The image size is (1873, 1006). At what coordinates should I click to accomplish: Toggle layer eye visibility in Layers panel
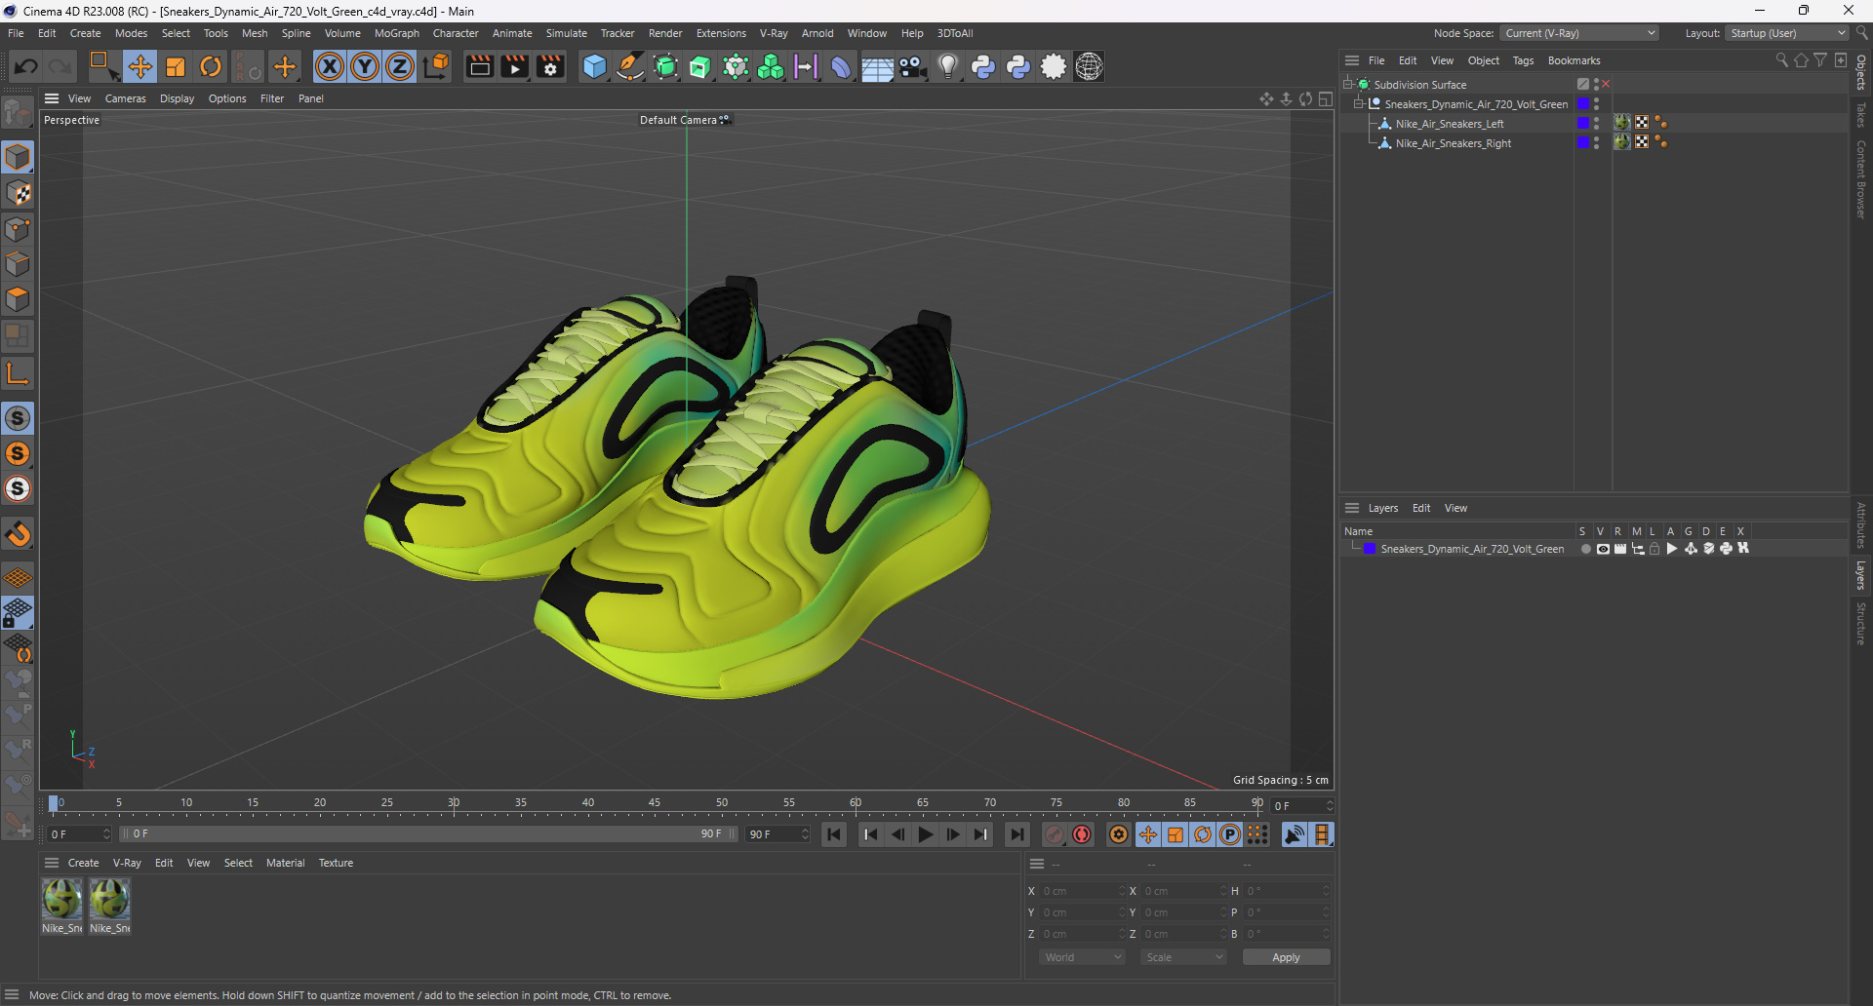click(1603, 549)
